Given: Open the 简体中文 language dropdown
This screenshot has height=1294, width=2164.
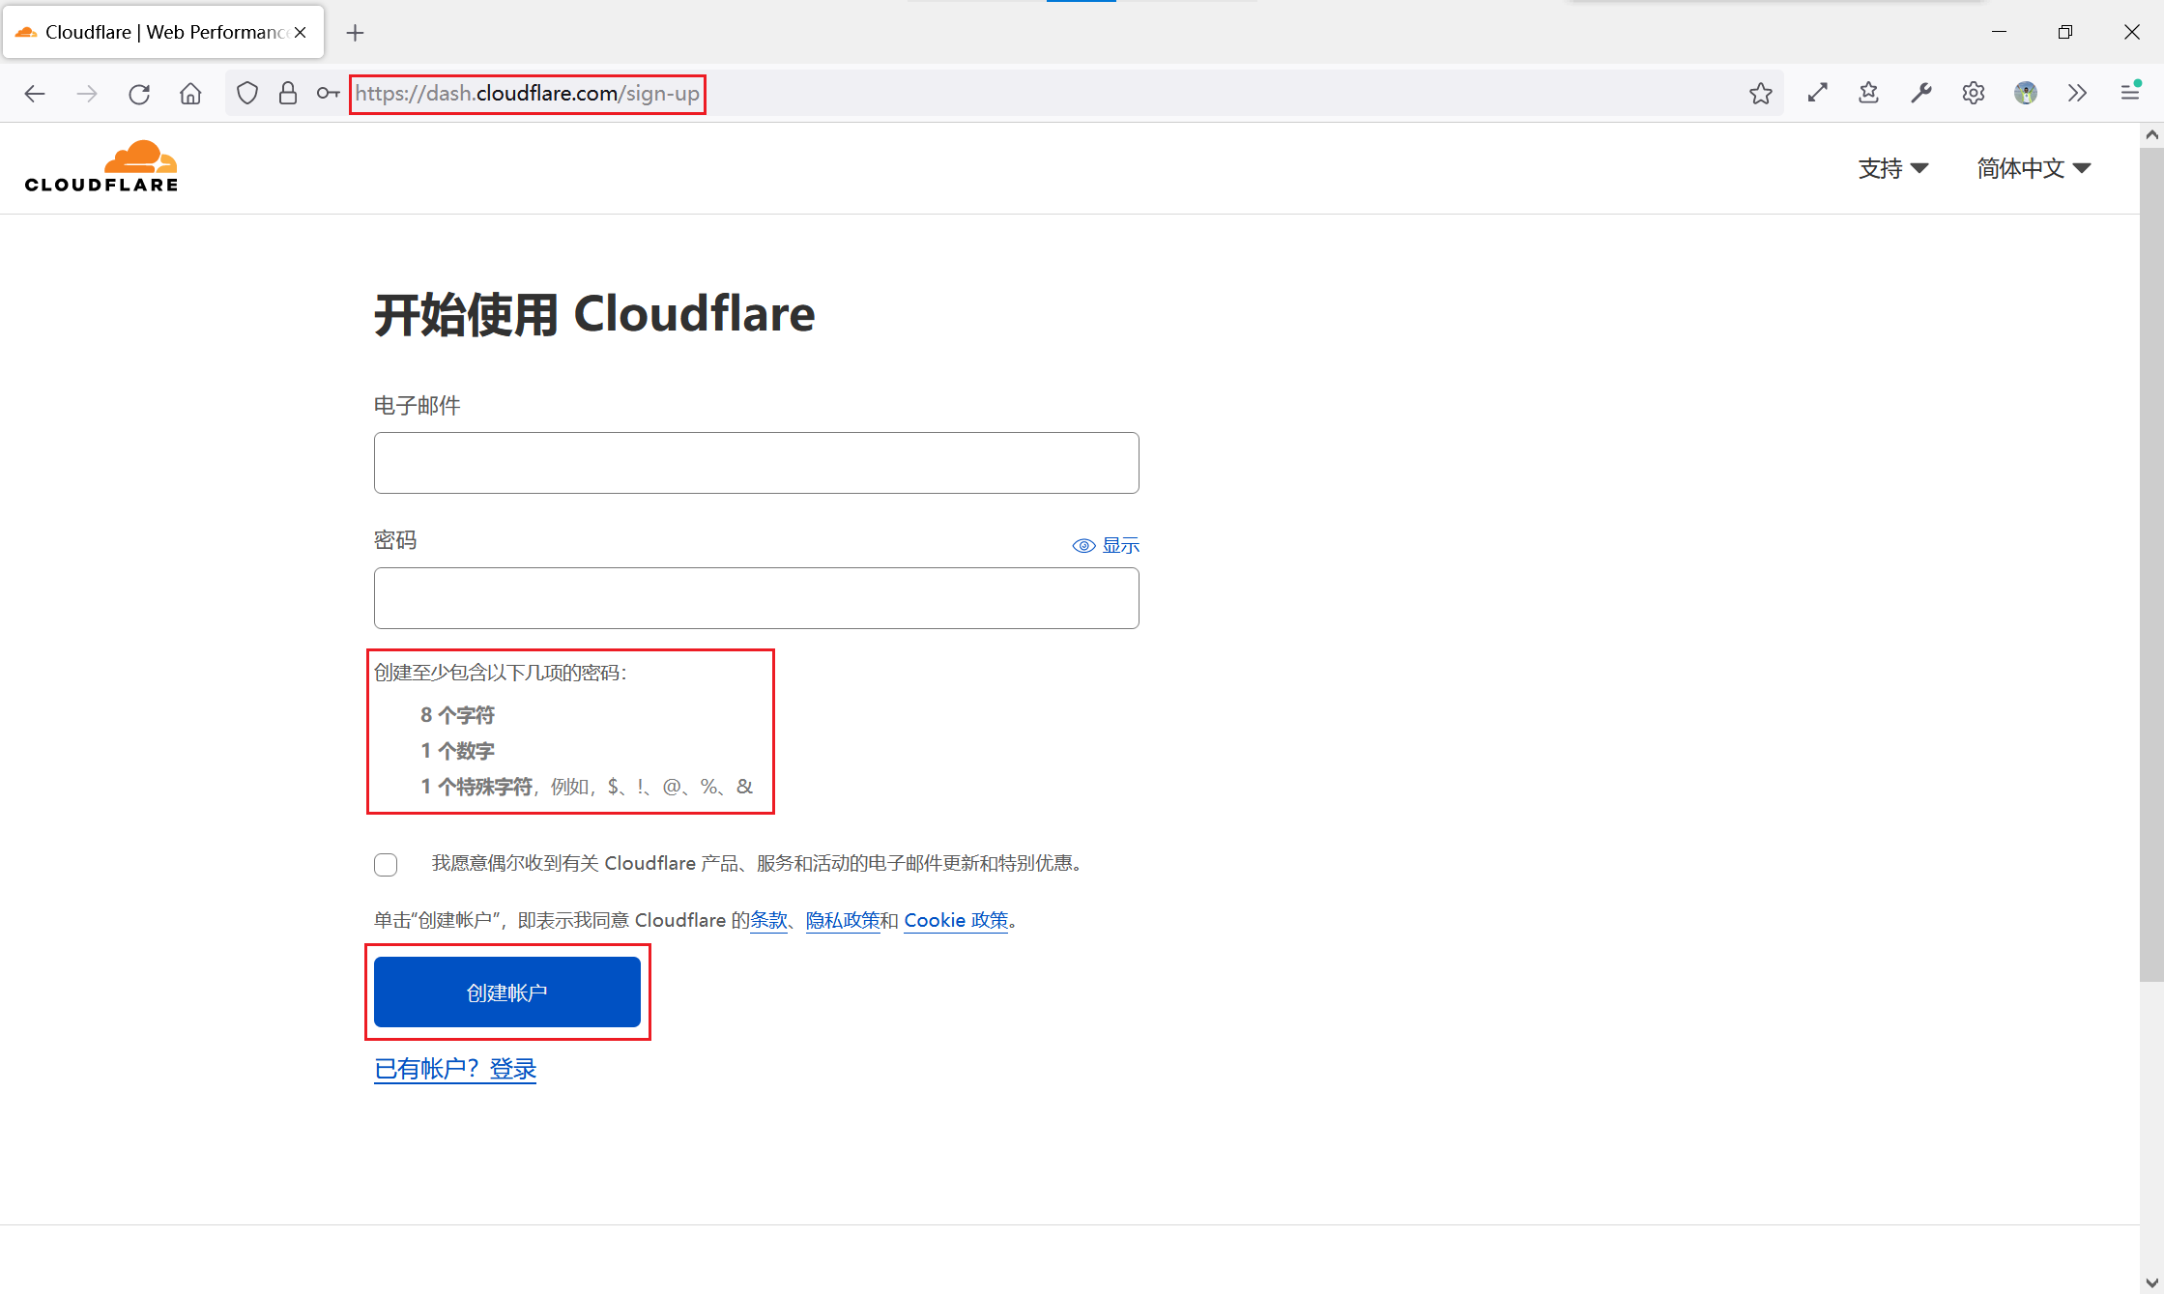Looking at the screenshot, I should 2033,168.
